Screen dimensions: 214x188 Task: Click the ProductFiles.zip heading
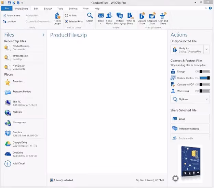(x=68, y=35)
